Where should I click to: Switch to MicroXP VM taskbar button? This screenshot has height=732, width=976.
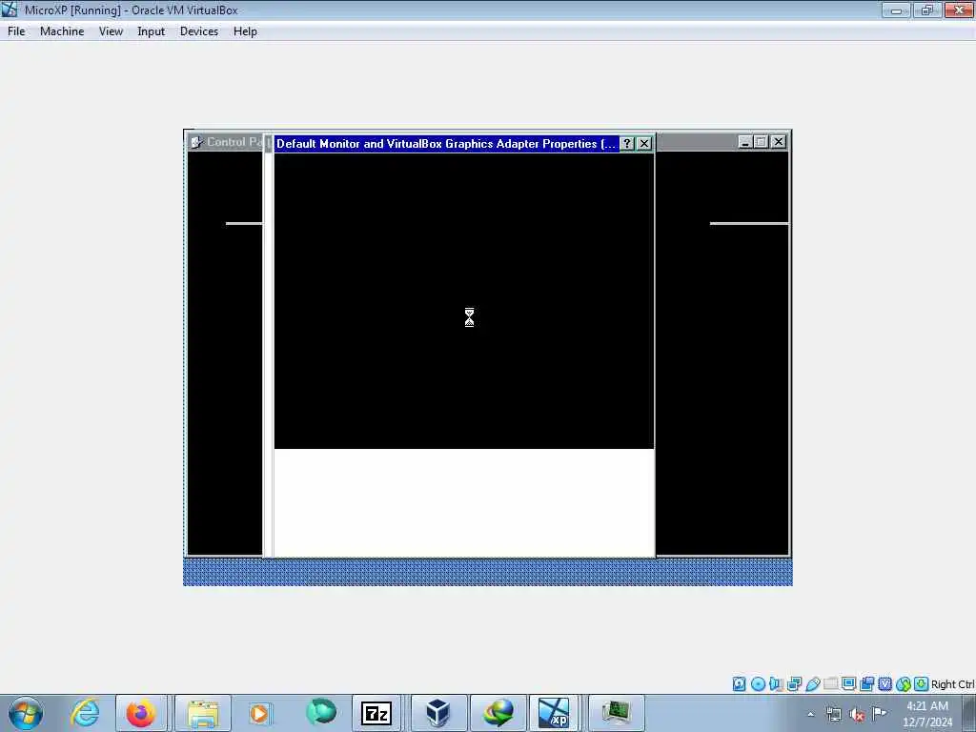554,713
